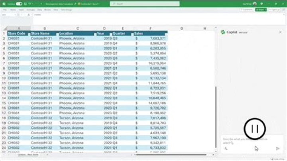Image resolution: width=287 pixels, height=161 pixels.
Task: Click the Comments button
Action: [247, 10]
